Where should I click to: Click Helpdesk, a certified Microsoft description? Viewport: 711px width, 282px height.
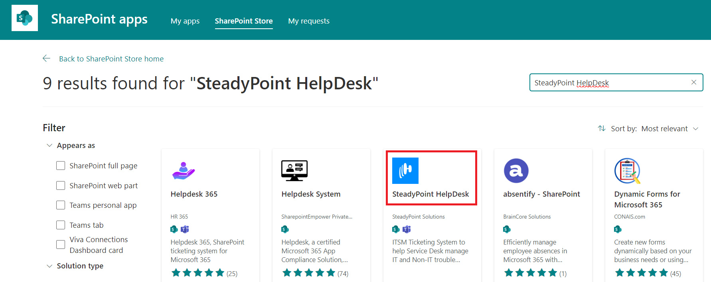(x=315, y=251)
